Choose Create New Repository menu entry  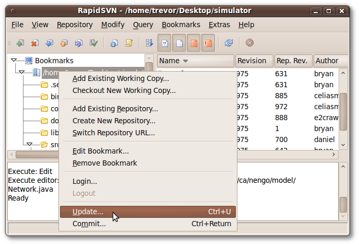pyautogui.click(x=148, y=121)
